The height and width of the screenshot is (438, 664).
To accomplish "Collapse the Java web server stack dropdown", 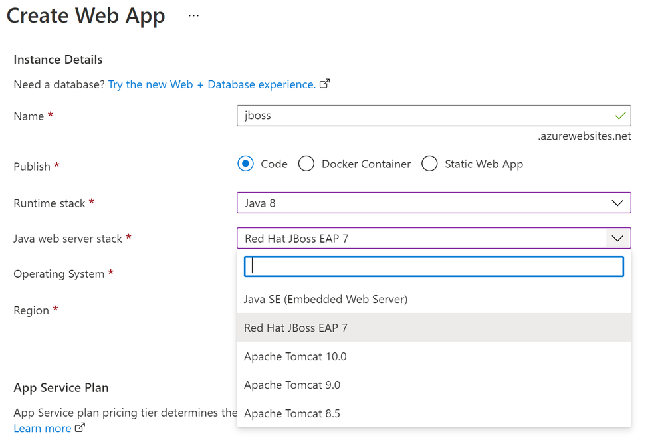I will (x=617, y=238).
